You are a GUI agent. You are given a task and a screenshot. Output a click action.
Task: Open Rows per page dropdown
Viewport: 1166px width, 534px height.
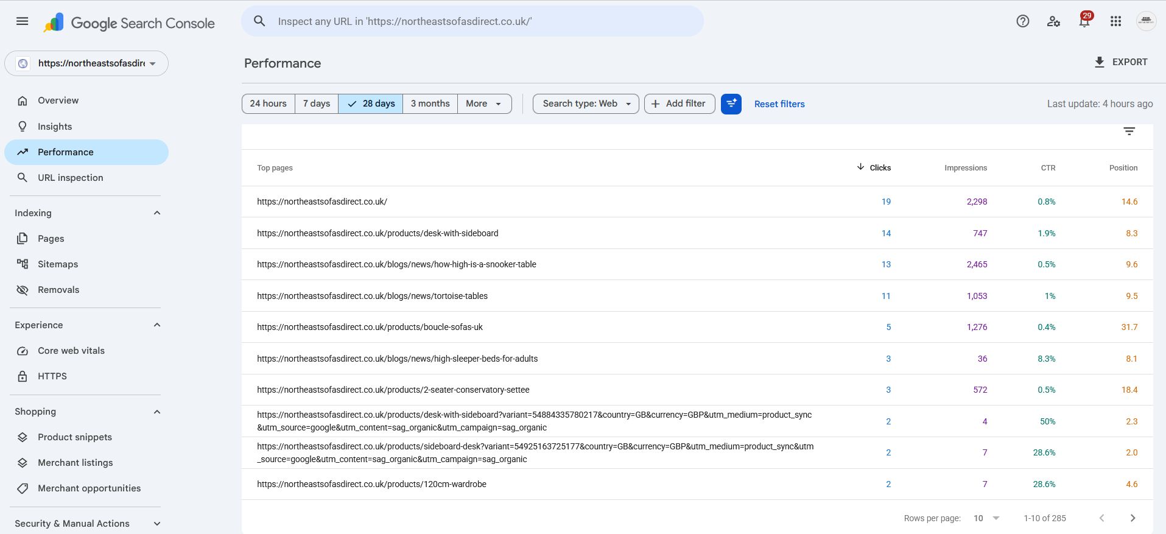pos(986,518)
